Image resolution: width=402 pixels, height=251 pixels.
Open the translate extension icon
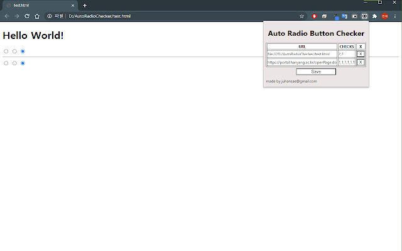tap(344, 16)
